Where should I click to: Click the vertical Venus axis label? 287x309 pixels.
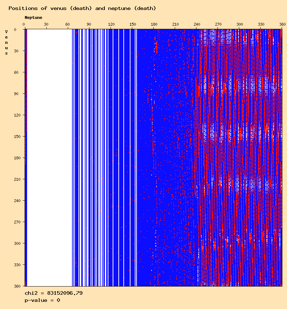point(6,42)
